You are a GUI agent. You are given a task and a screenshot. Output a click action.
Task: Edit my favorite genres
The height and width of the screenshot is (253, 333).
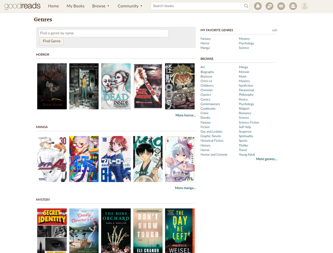(x=274, y=30)
